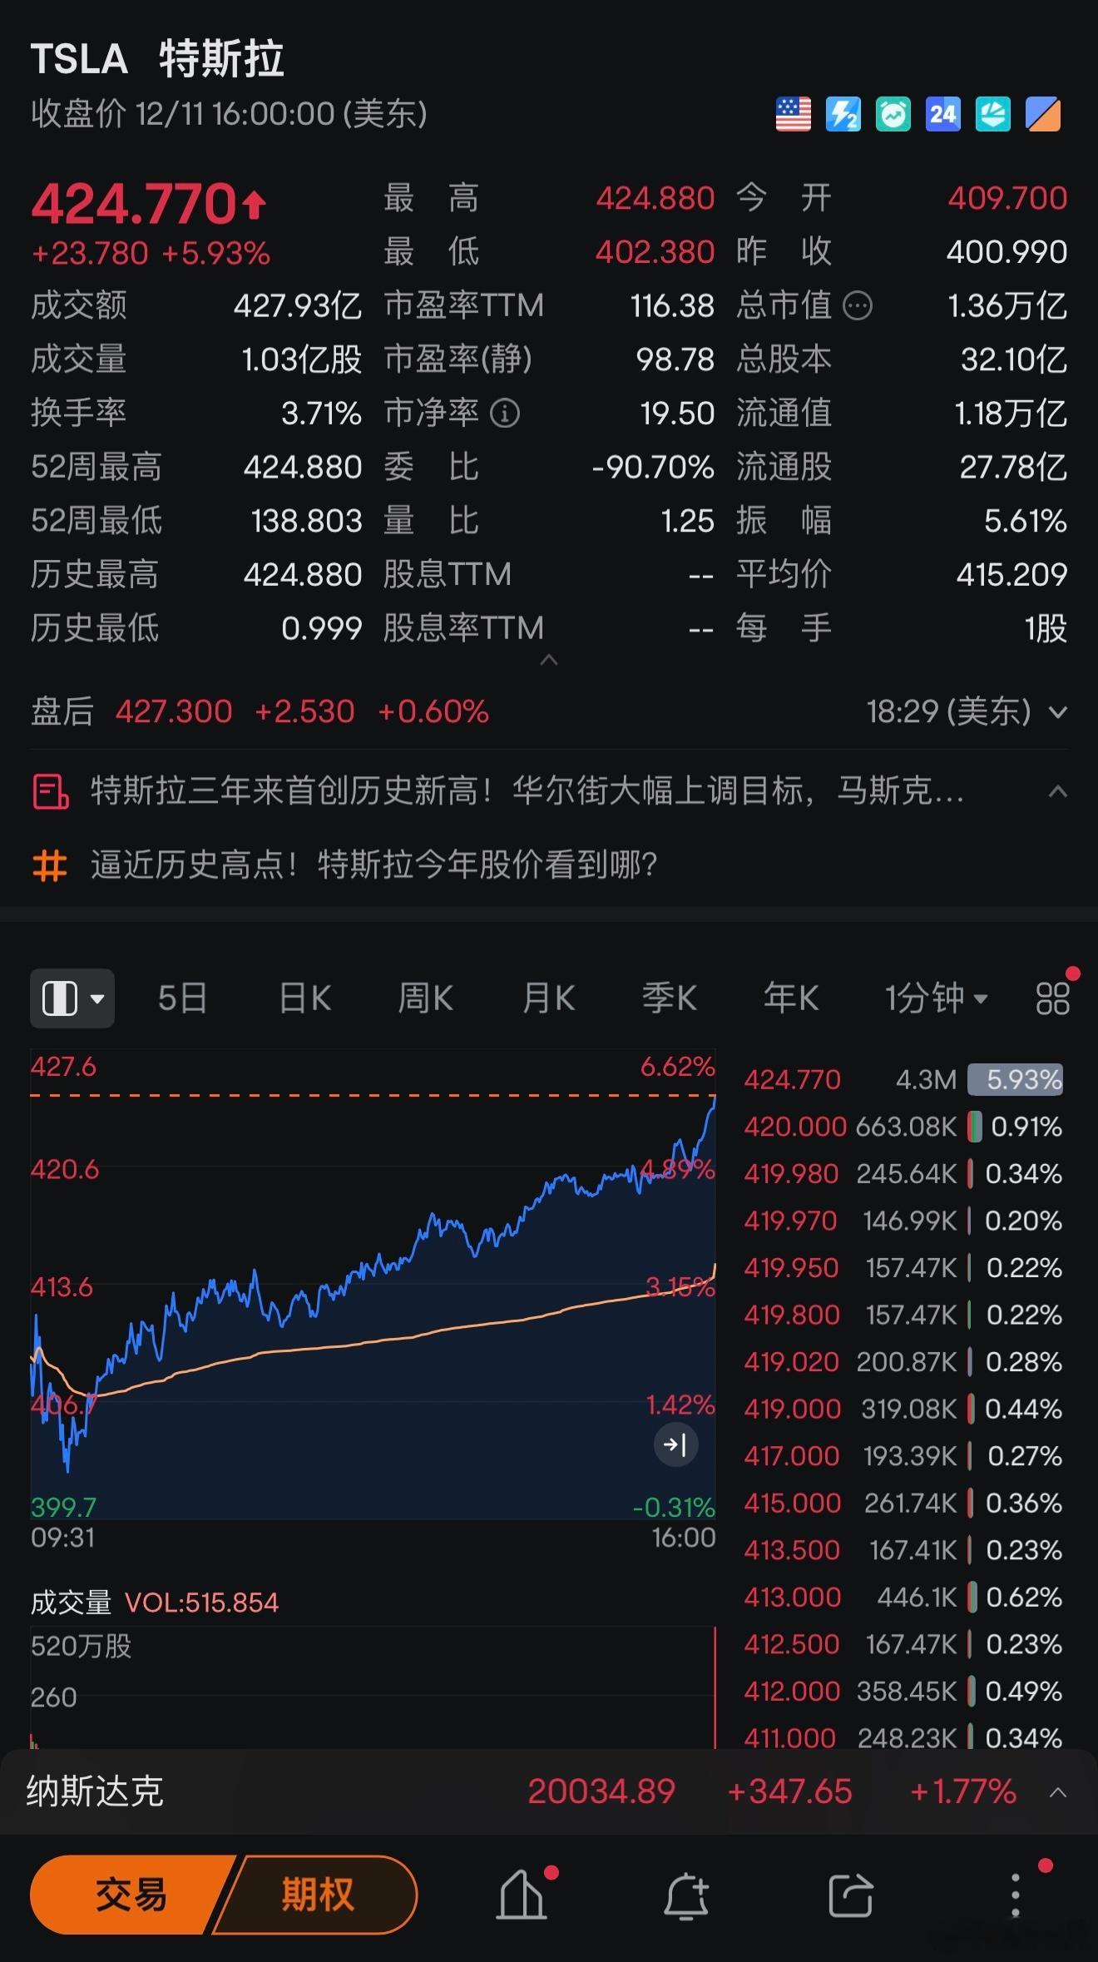Tap the red news icon beside headline
The width and height of the screenshot is (1098, 1962).
tap(50, 791)
